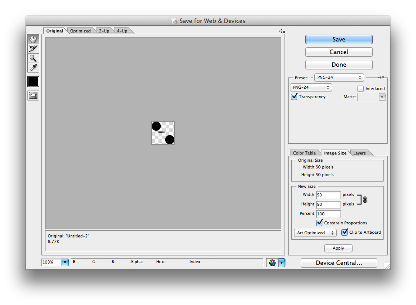The width and height of the screenshot is (416, 305).
Task: Select the Slice Select tool
Action: point(33,49)
